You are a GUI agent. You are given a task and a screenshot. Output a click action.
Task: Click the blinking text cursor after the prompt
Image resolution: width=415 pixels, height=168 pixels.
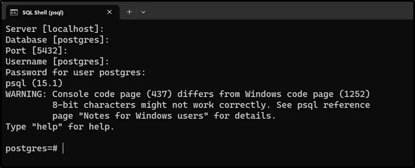pos(63,149)
